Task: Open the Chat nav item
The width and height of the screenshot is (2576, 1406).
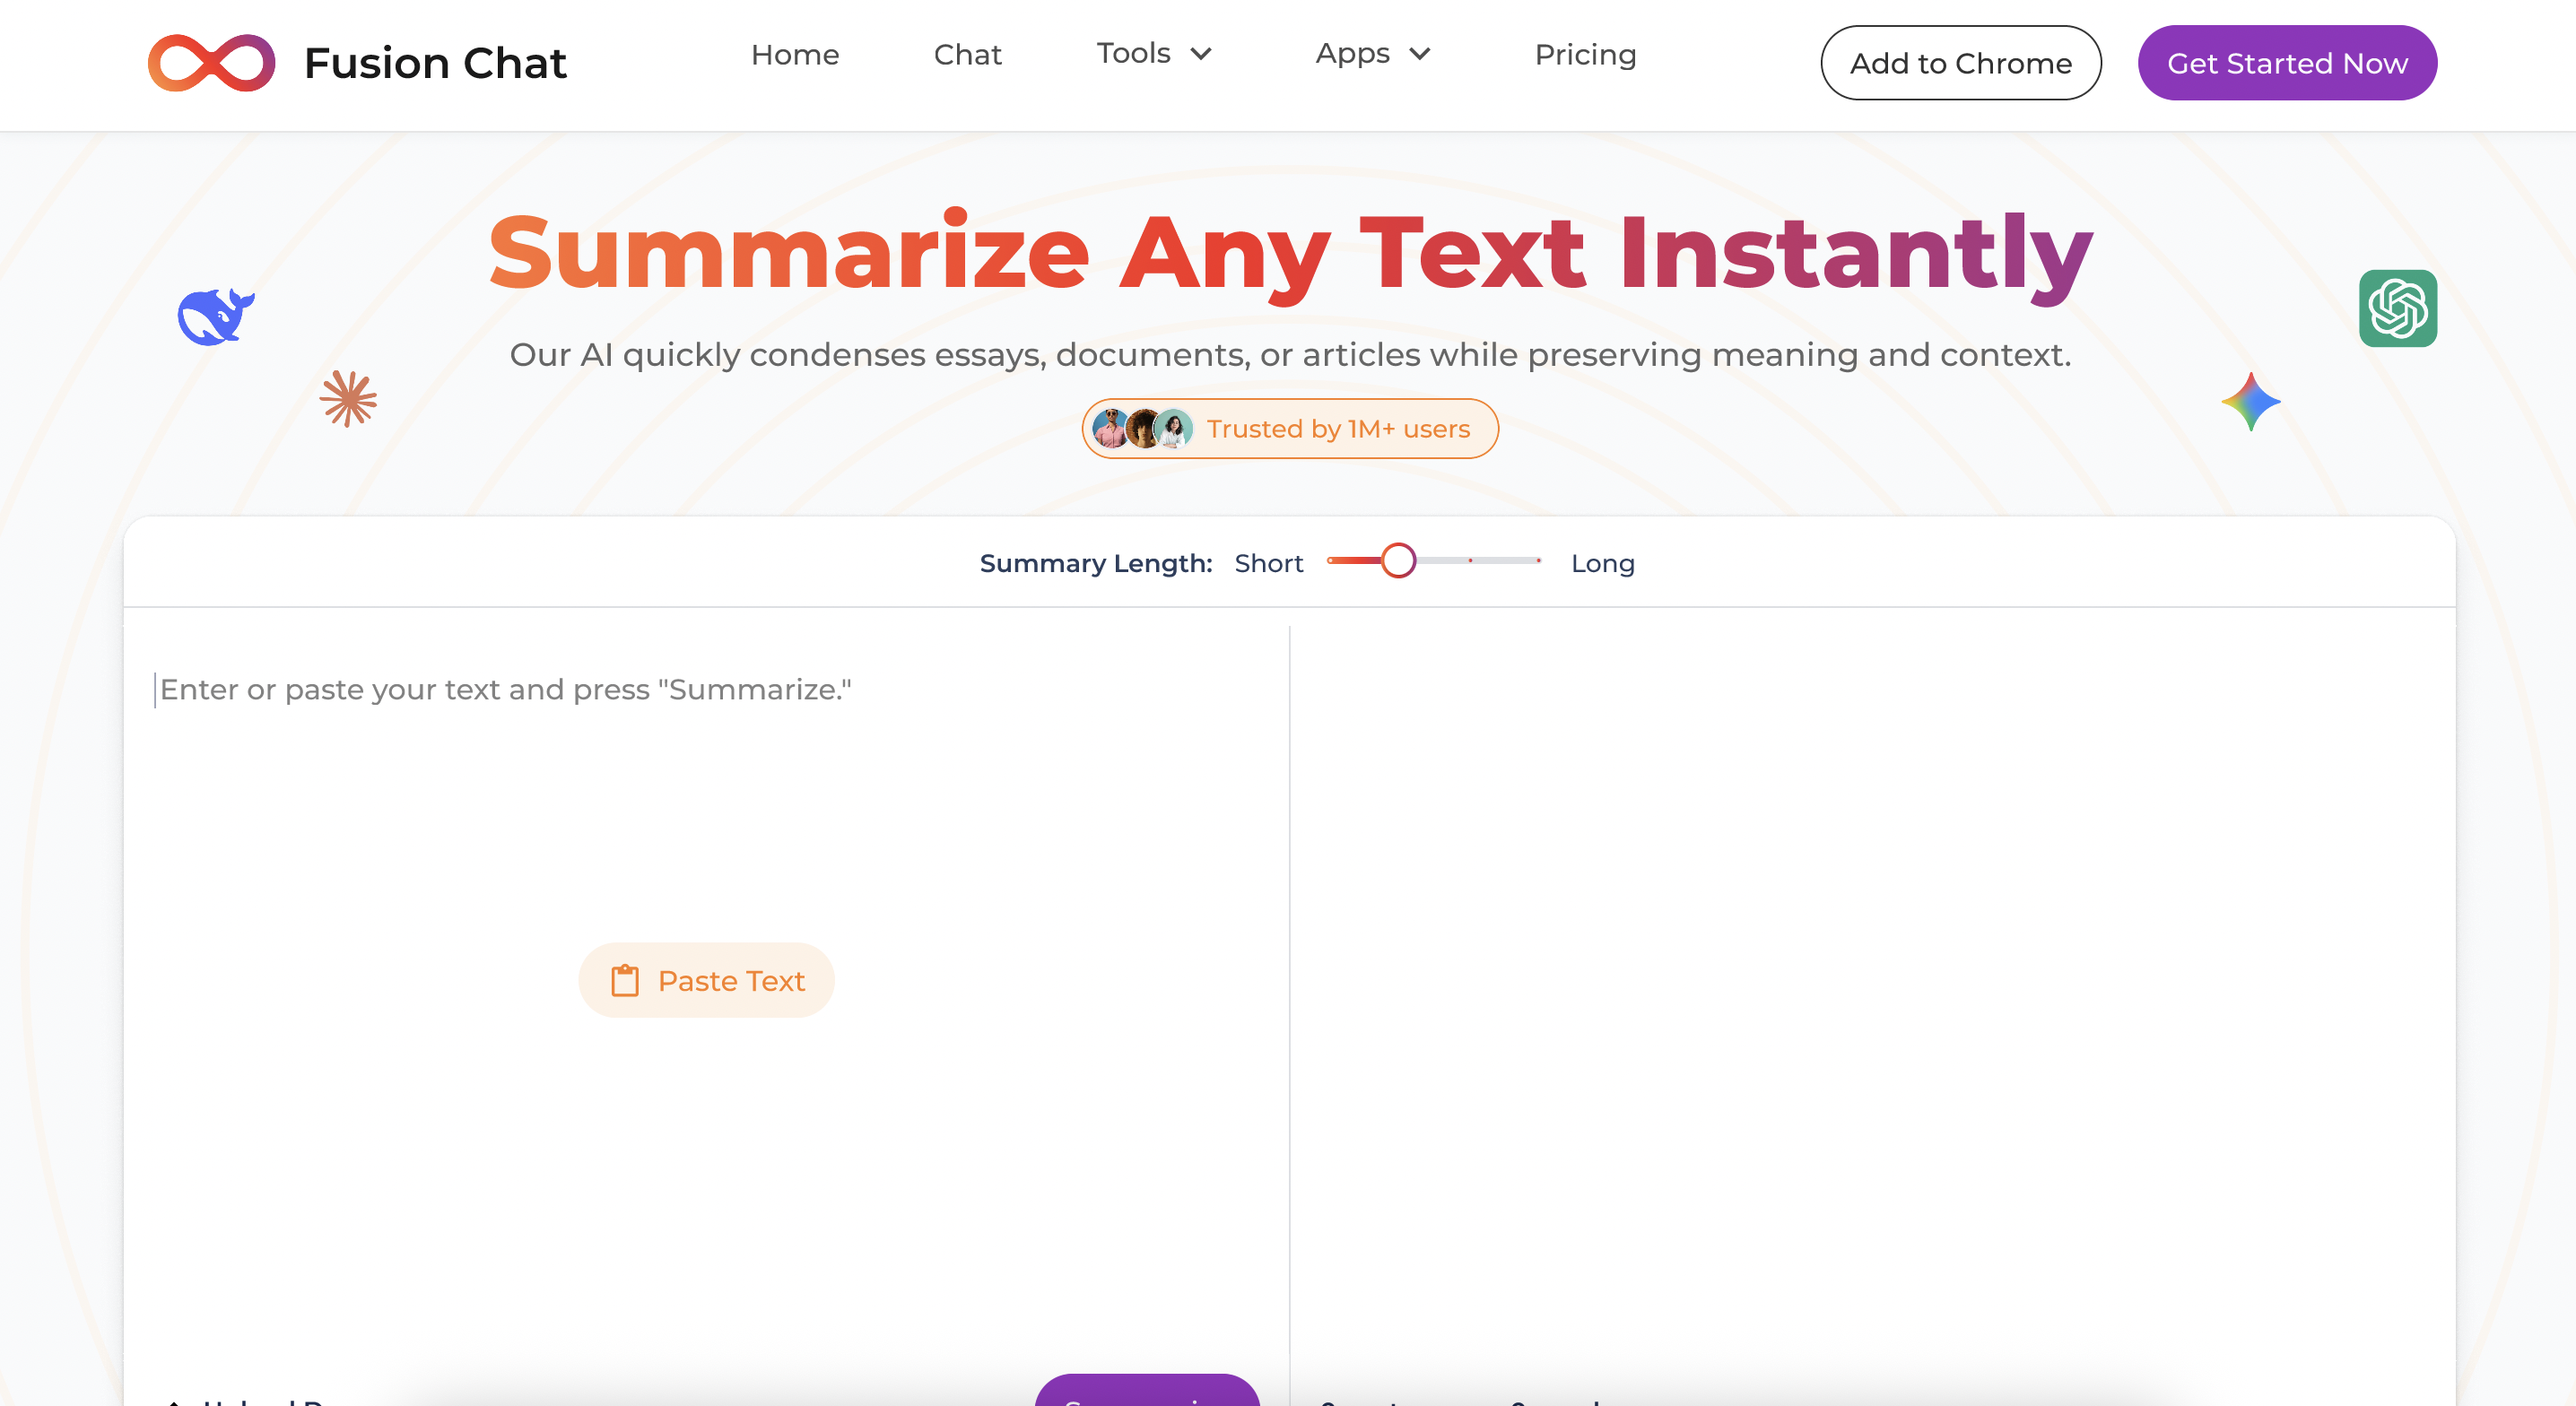Action: coord(967,54)
